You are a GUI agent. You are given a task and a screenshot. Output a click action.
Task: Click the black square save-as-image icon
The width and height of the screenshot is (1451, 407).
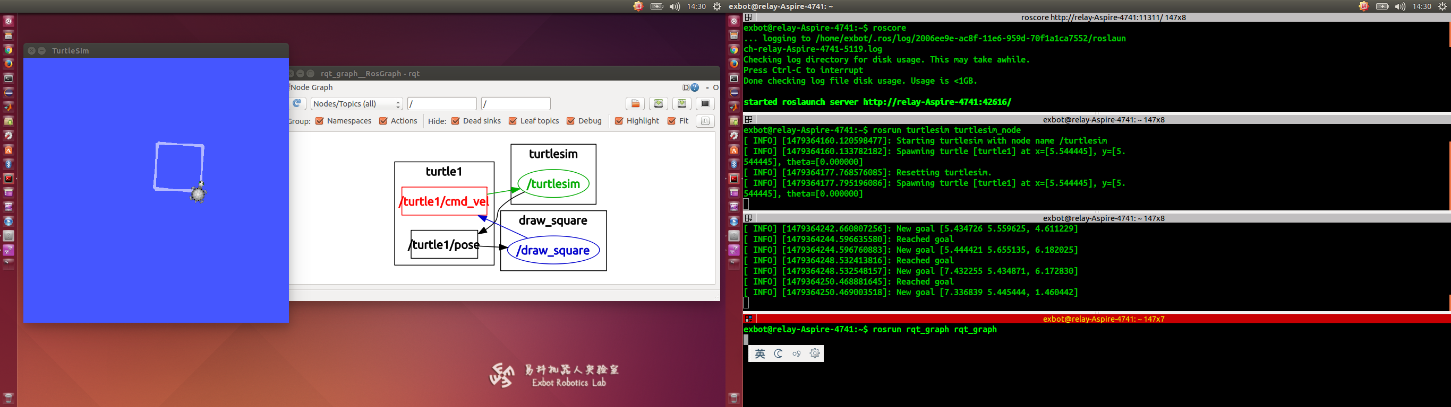[x=705, y=103]
